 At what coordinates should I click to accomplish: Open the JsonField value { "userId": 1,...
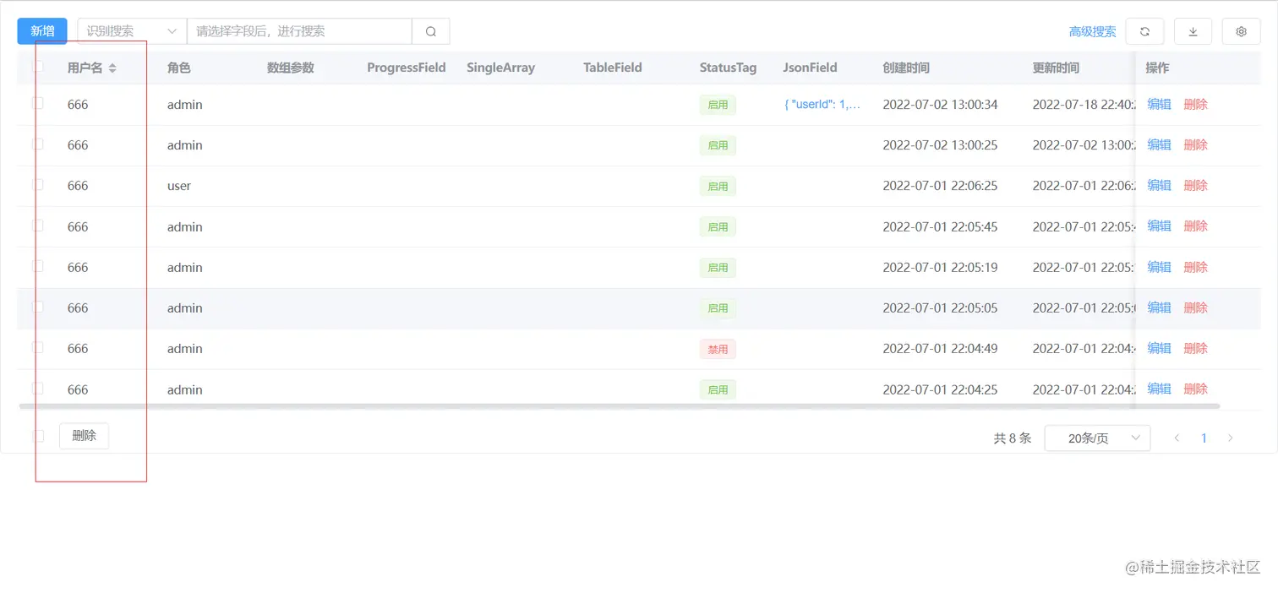tap(822, 105)
